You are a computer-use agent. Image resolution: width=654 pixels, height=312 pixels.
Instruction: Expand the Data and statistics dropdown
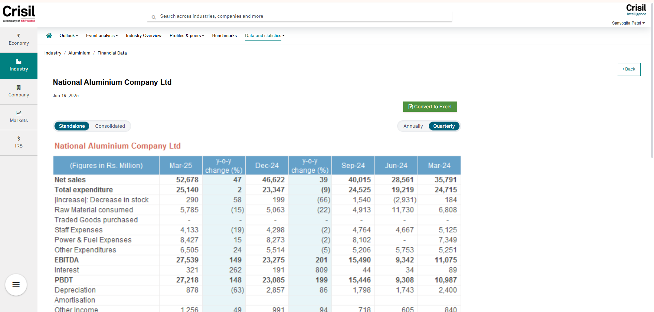click(x=264, y=36)
